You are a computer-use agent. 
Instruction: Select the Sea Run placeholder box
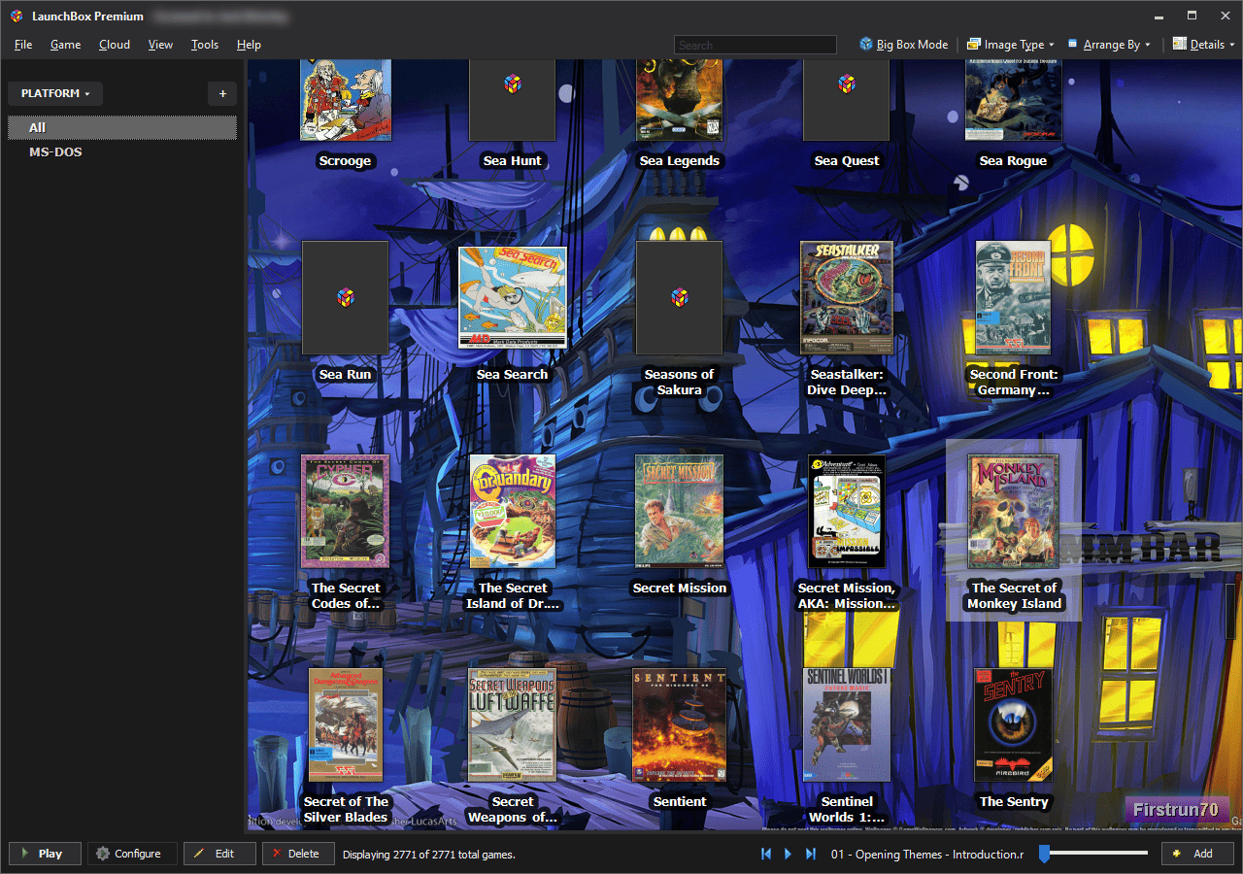(346, 297)
